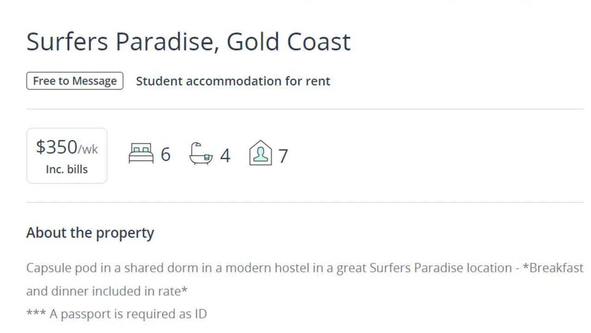Click the bedroom count number 6
Viewport: 591px width, 333px height.
tap(165, 155)
